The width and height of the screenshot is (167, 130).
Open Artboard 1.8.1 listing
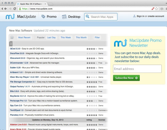click(17, 72)
